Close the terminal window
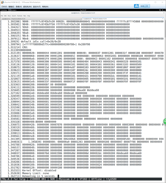166x183 pixels. pos(164,13)
